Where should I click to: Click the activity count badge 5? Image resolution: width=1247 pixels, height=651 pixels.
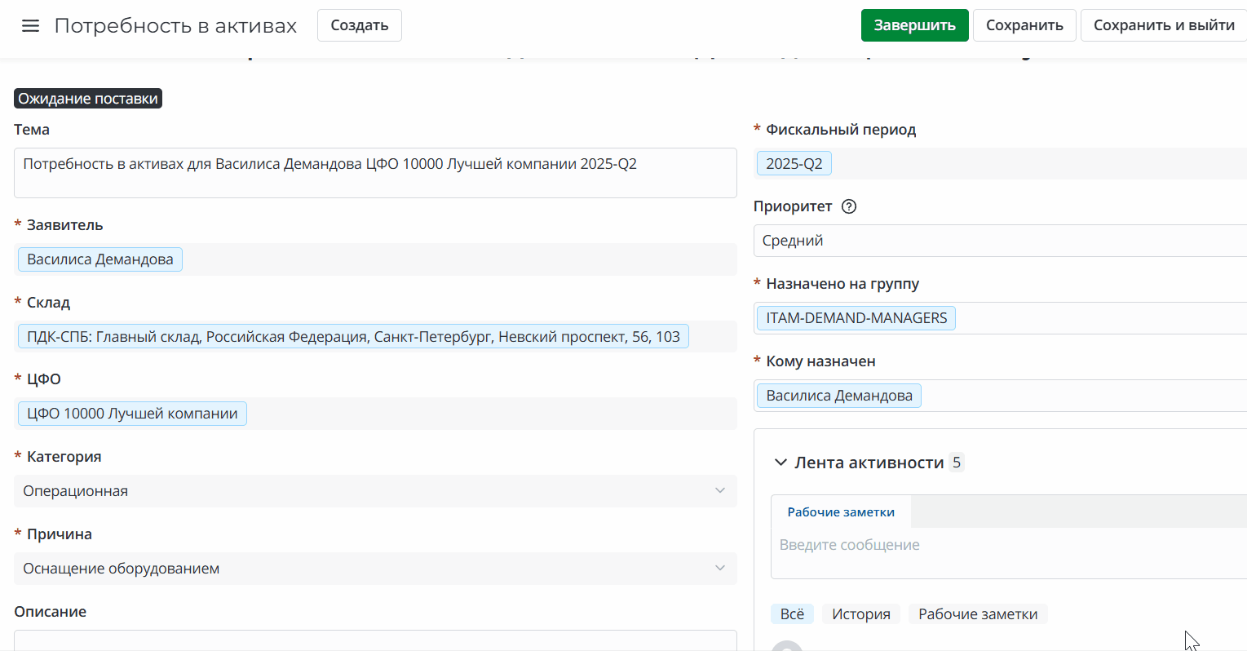click(x=957, y=463)
